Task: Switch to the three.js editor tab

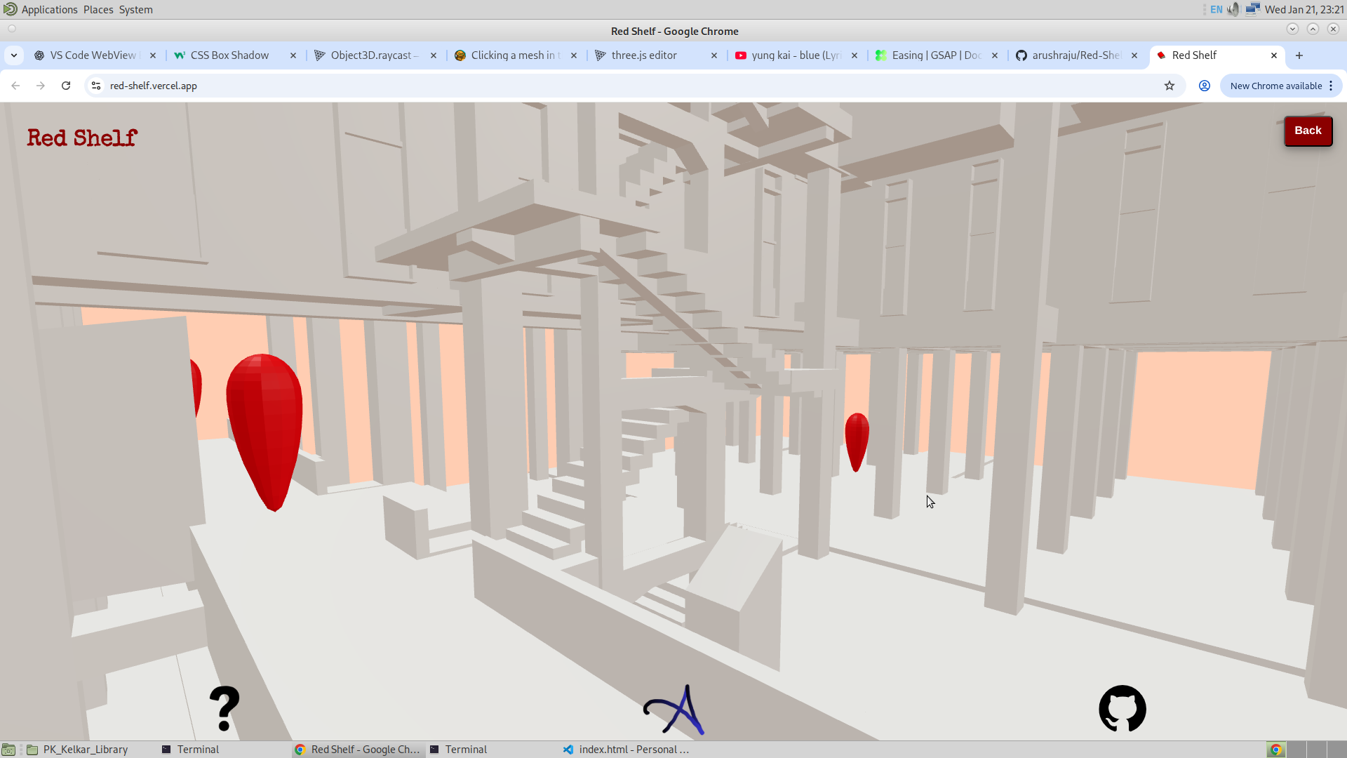Action: point(644,55)
